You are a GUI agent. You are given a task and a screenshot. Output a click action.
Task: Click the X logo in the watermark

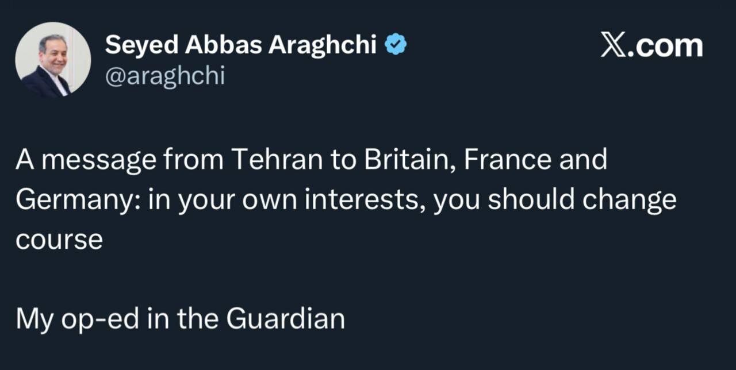pyautogui.click(x=613, y=45)
